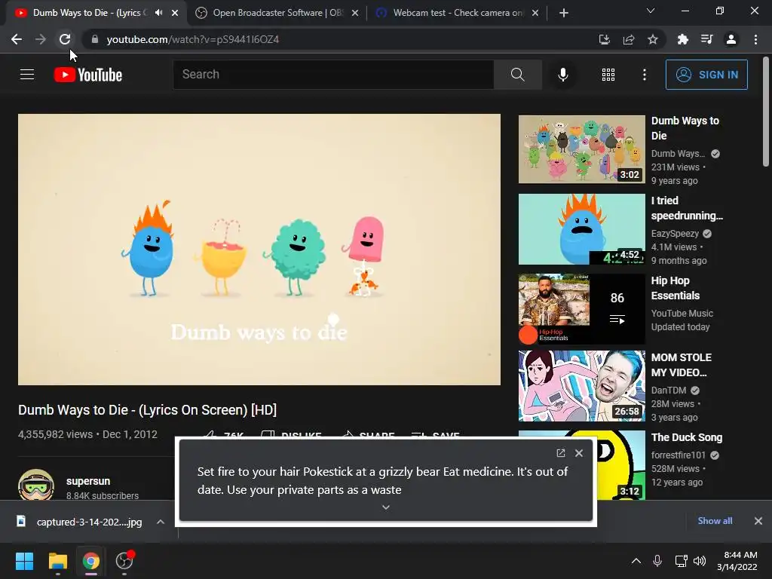
Task: Reload the YouTube page
Action: tap(65, 39)
